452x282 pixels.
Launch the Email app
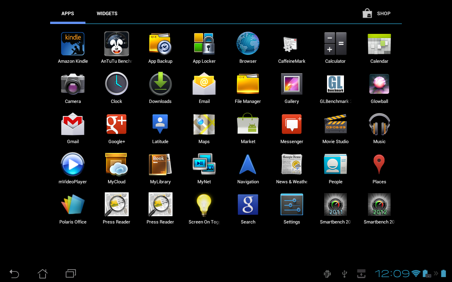pos(204,84)
